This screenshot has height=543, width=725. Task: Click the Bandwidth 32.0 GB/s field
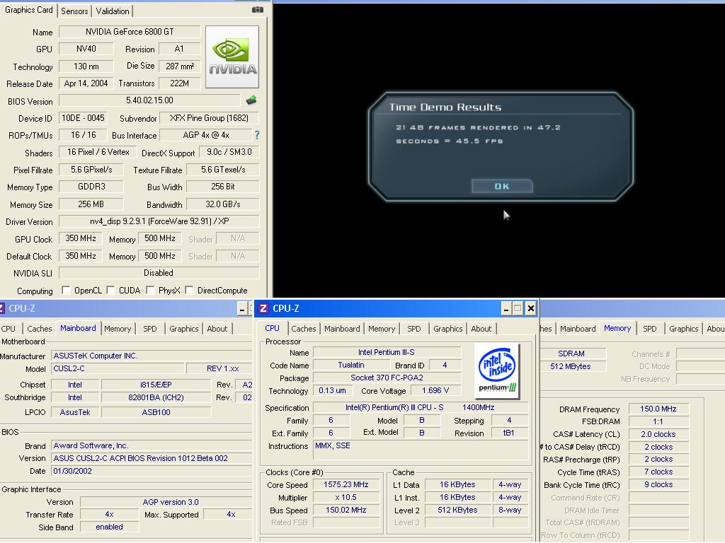223,204
